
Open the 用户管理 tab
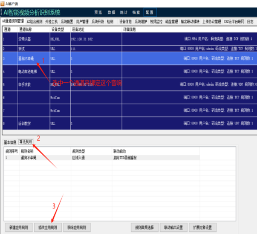pyautogui.click(x=82, y=21)
